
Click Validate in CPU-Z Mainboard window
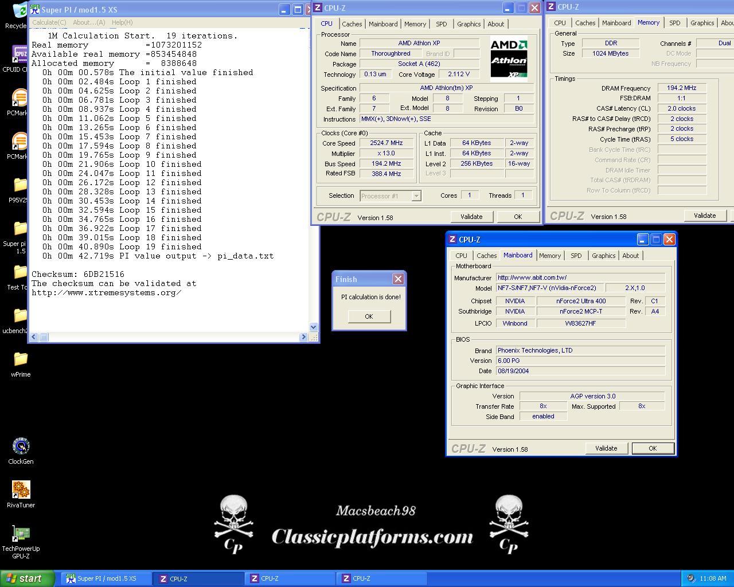(606, 448)
